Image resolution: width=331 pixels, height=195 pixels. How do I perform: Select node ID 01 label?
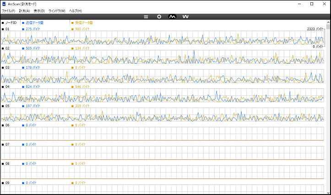tap(7, 29)
